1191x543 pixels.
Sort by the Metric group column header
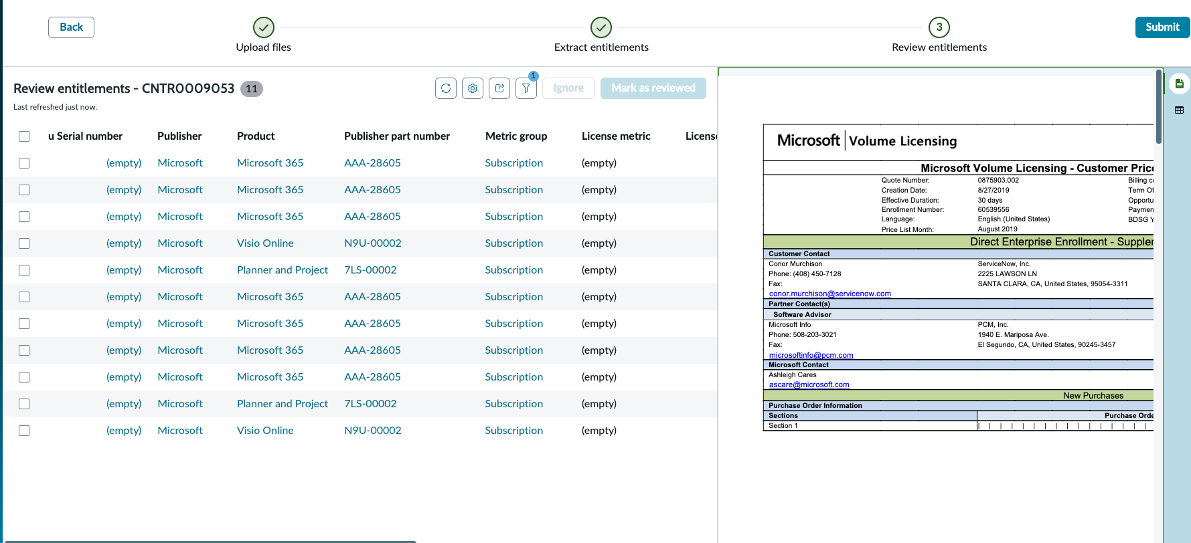pos(516,136)
